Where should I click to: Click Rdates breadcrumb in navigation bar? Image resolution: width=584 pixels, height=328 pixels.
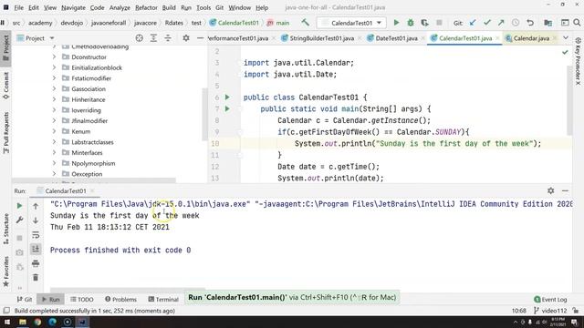174,23
